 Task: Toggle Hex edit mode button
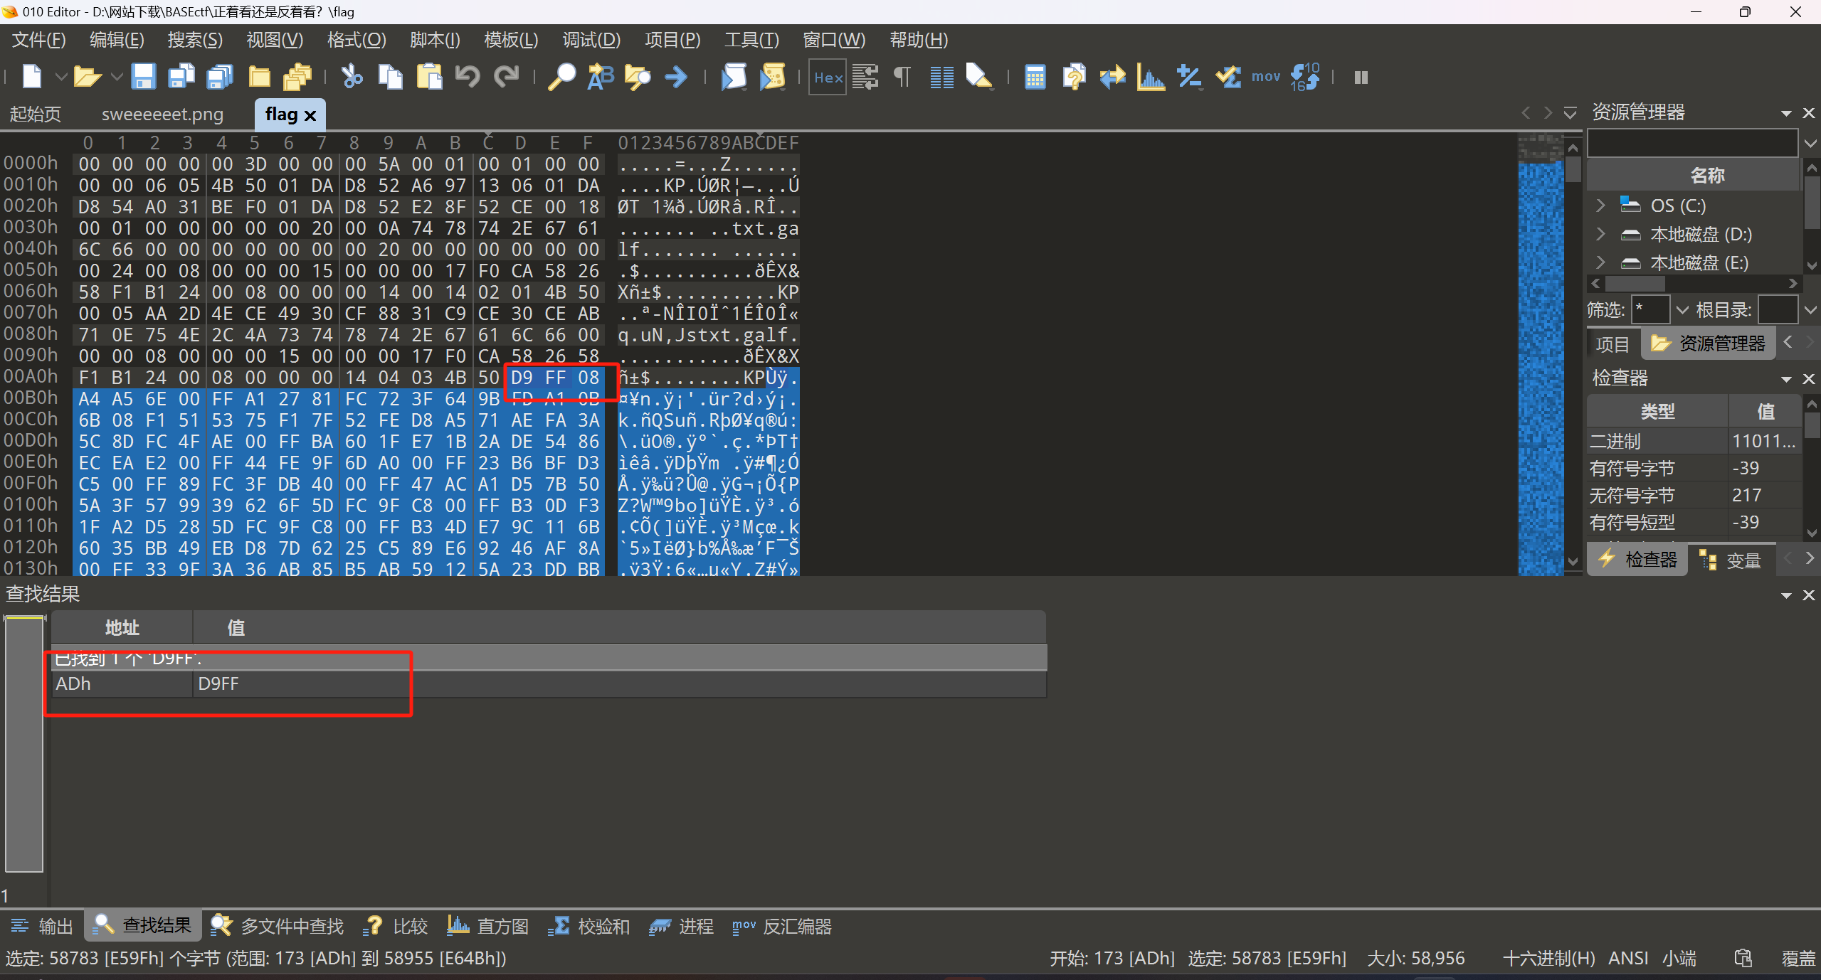tap(828, 77)
